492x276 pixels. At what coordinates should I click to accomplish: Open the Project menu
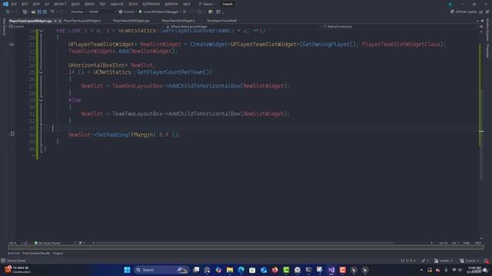pos(60,4)
